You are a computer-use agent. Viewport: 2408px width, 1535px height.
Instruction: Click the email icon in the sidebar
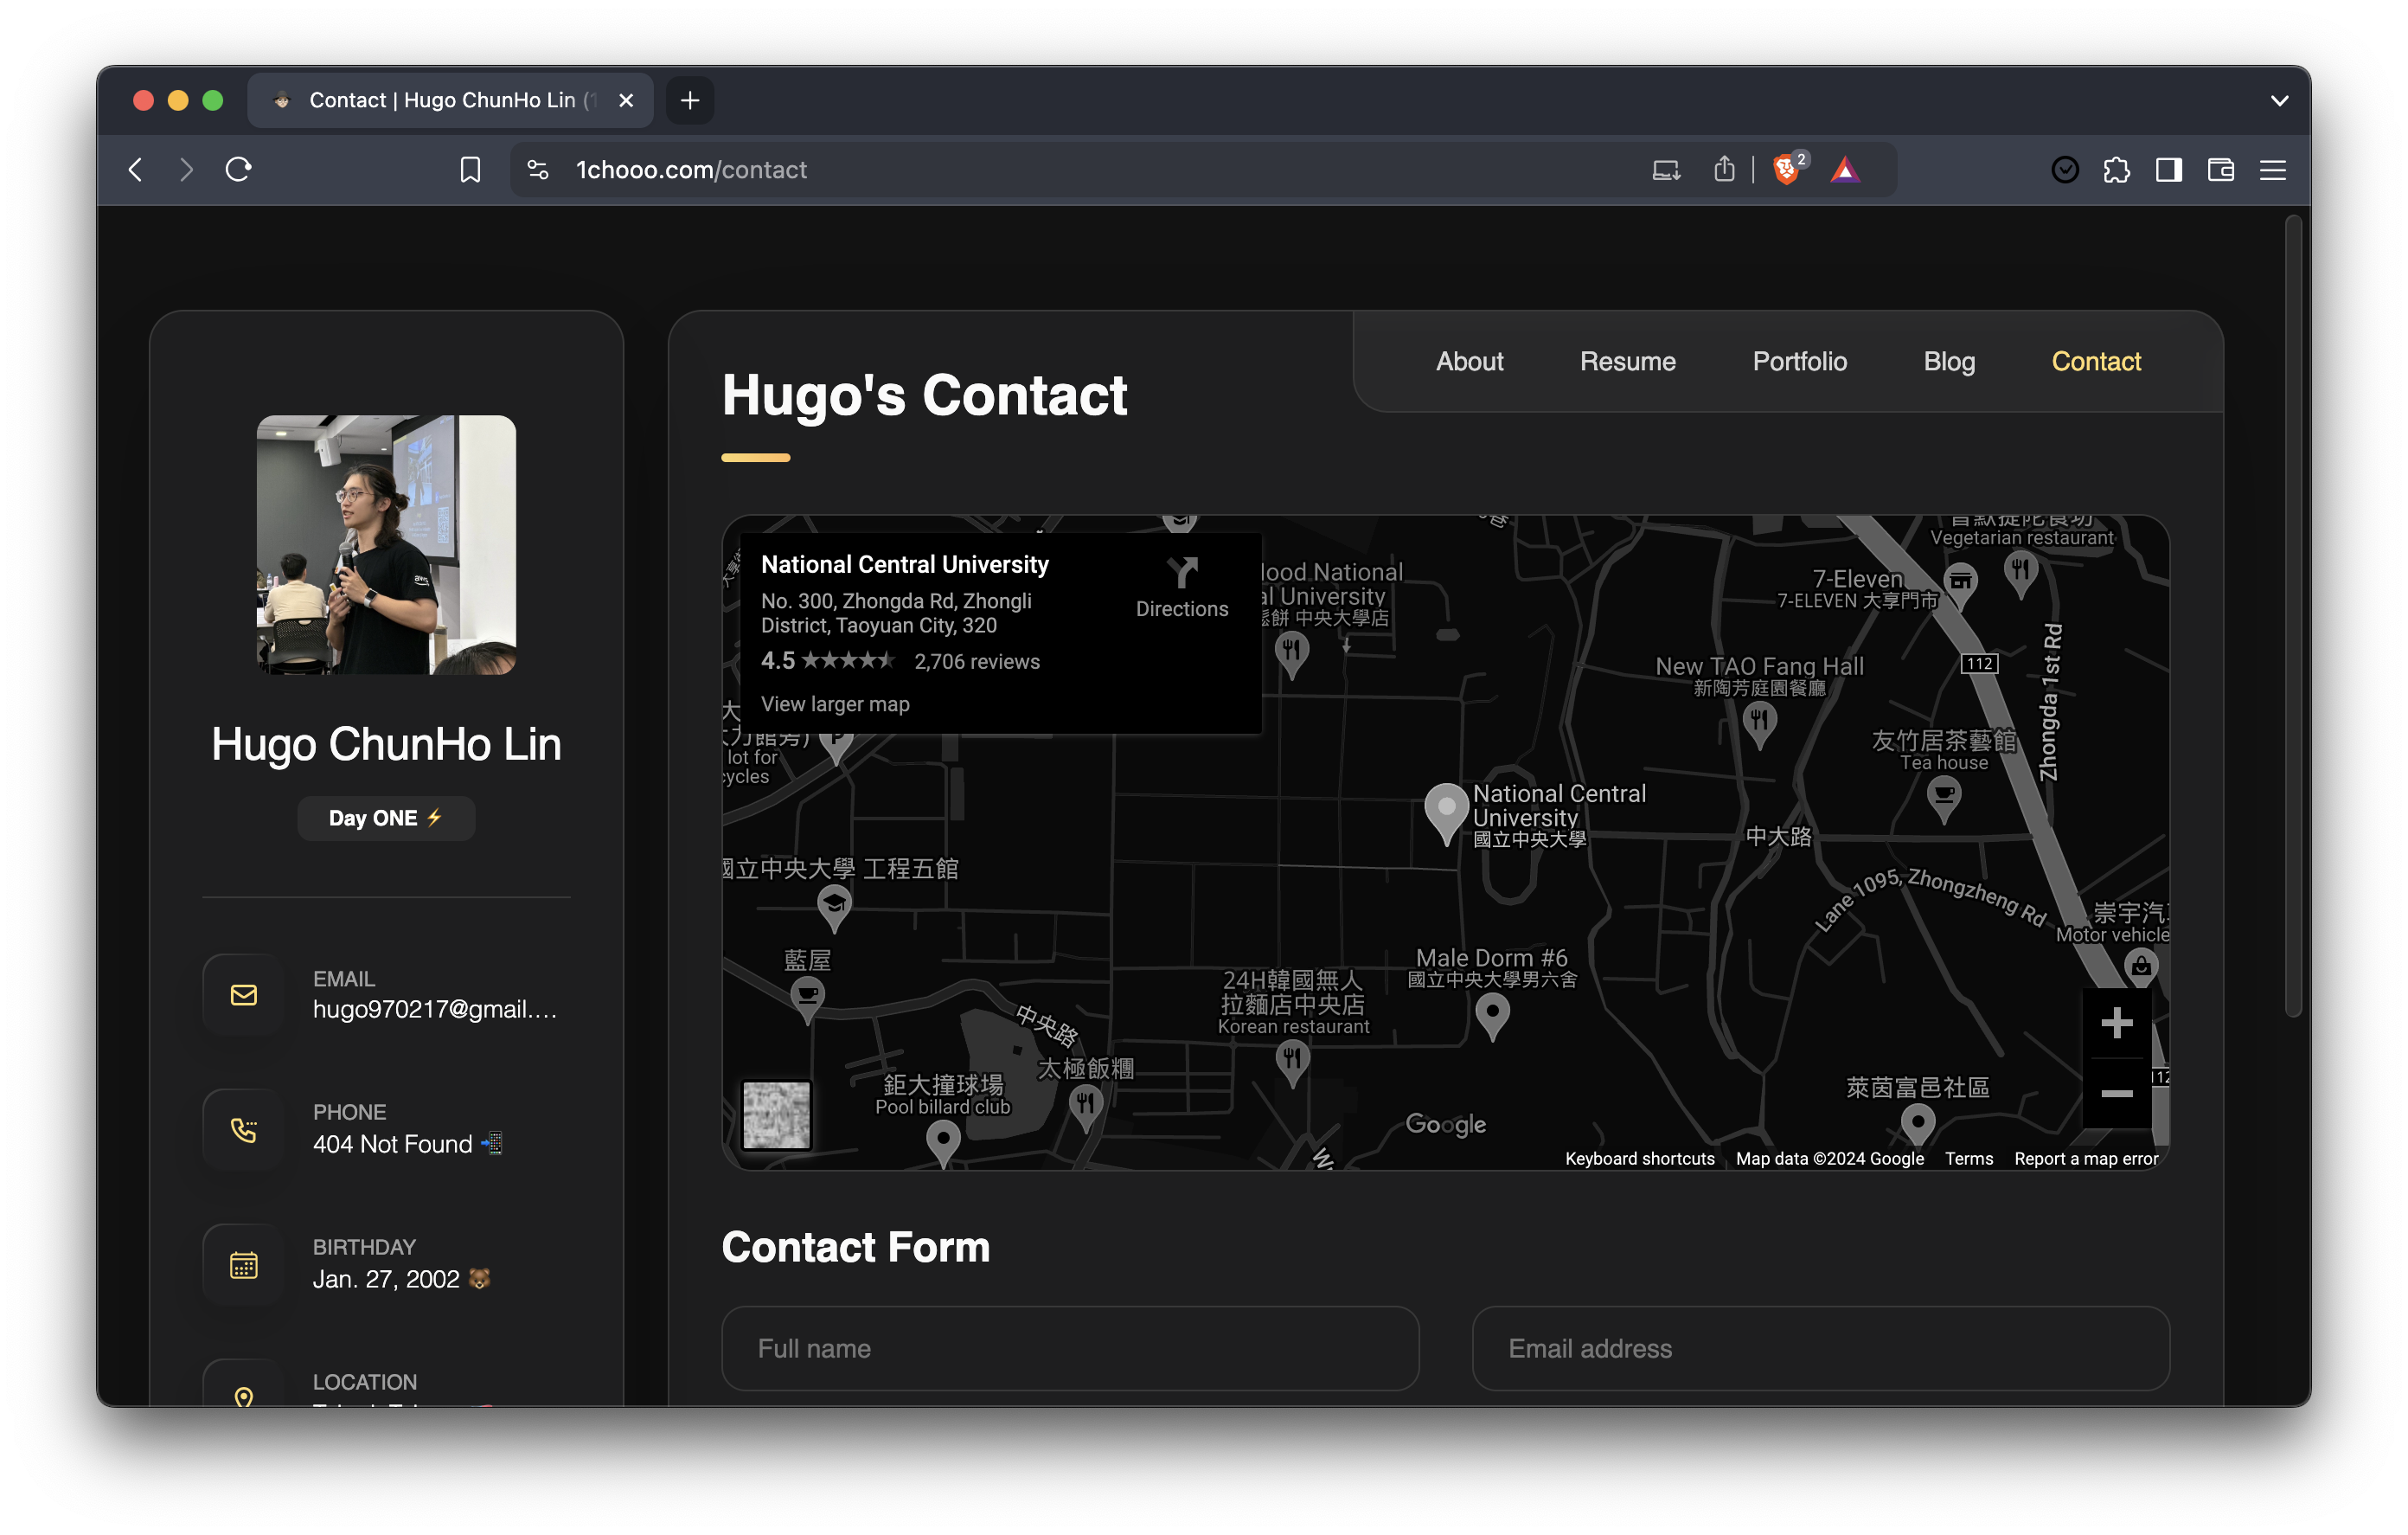243,995
